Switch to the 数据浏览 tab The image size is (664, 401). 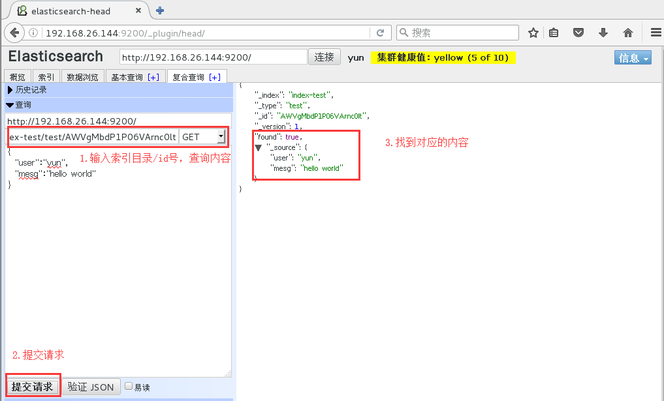[82, 76]
